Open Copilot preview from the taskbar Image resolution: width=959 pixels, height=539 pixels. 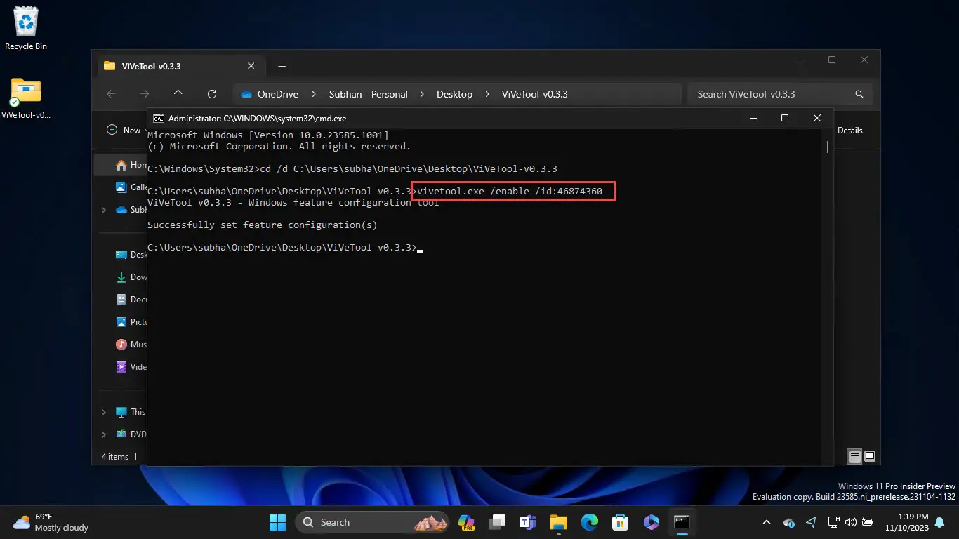(x=466, y=522)
